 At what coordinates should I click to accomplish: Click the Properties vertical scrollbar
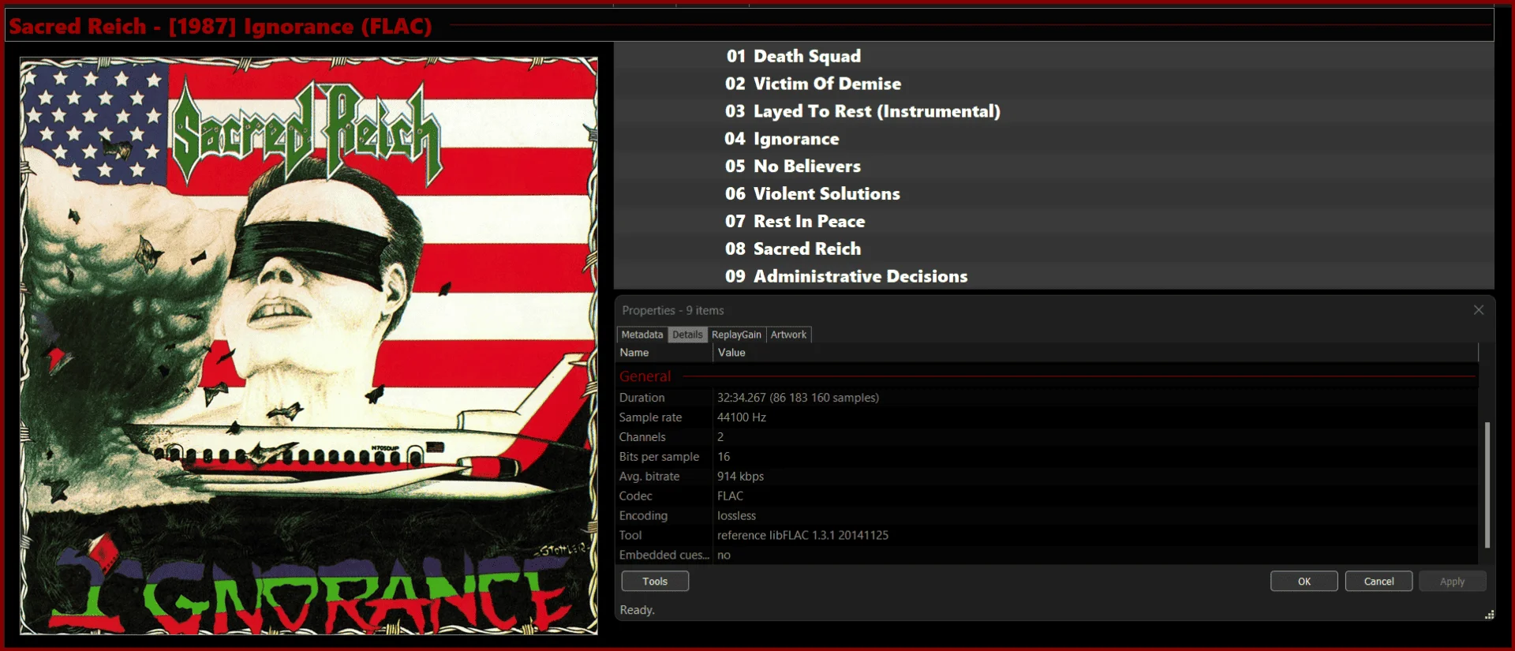[1487, 485]
